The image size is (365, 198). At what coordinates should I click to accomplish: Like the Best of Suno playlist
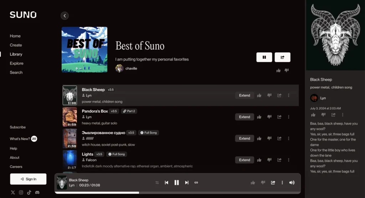point(278,71)
